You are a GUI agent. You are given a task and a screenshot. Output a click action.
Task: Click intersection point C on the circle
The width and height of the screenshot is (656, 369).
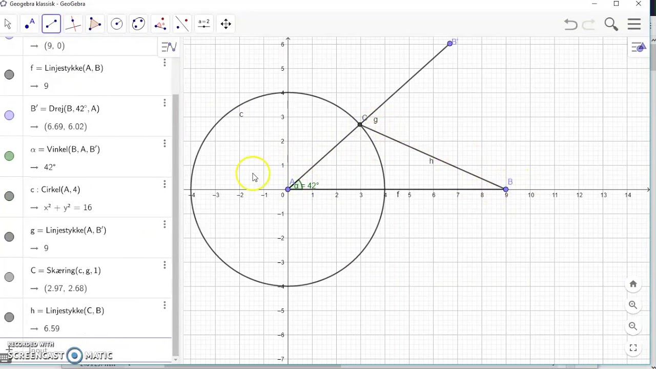[x=360, y=125]
